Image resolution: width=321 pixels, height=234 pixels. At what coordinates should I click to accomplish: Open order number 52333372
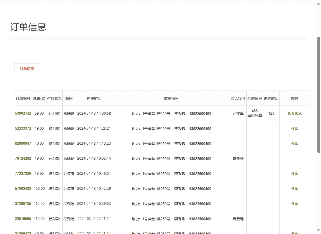(23, 128)
